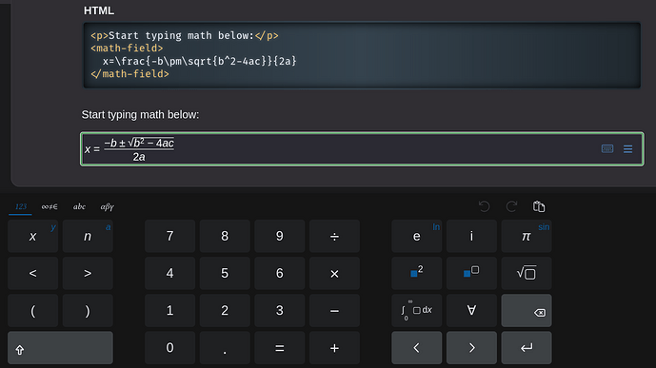Insert a superscript placeholder key
Screen dimensions: 656x368
tap(471, 274)
